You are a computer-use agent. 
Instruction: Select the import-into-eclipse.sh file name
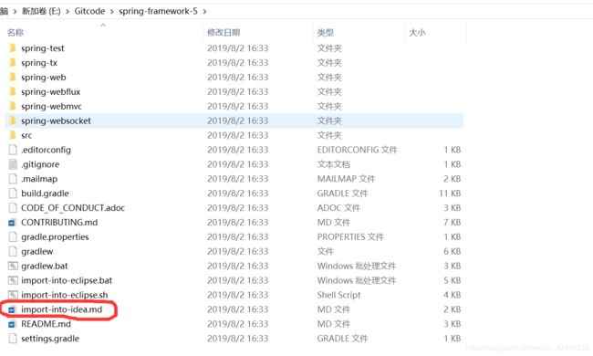(65, 295)
